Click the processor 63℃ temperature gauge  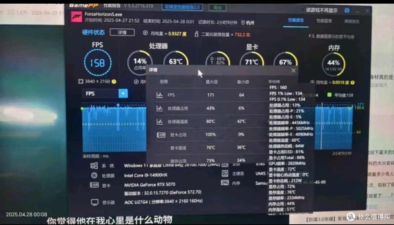pyautogui.click(x=175, y=59)
